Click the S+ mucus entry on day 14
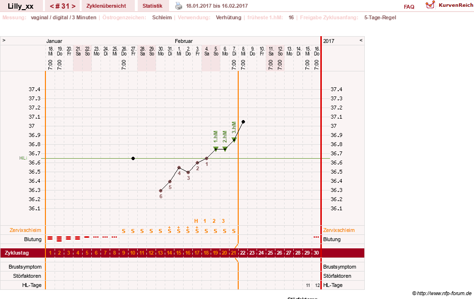 pyautogui.click(x=170, y=230)
